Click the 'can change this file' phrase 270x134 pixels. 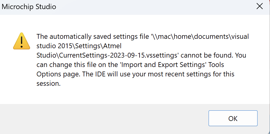66,65
